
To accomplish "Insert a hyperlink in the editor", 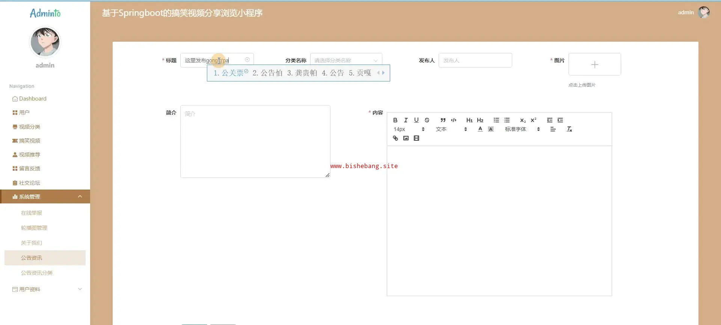I will pos(395,138).
